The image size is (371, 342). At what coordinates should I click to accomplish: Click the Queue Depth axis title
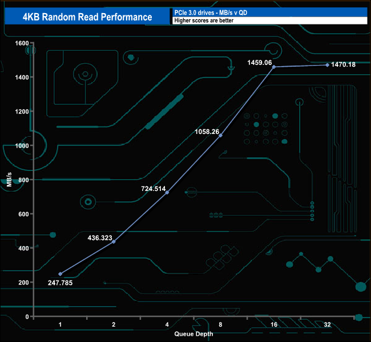[x=194, y=333]
